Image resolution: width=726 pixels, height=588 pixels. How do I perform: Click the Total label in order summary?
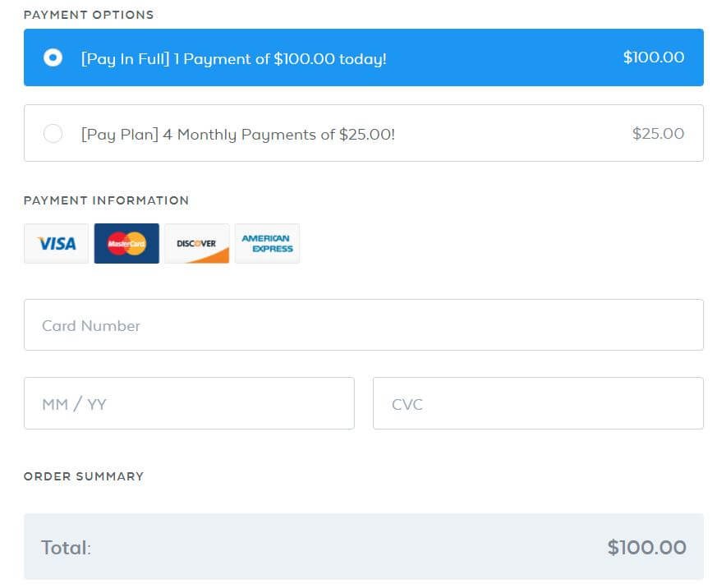tap(66, 548)
